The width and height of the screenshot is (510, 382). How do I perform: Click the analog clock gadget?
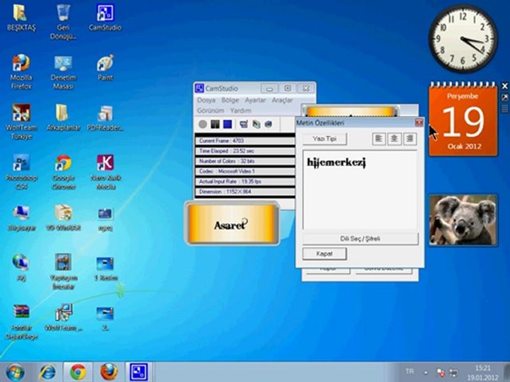click(x=463, y=38)
